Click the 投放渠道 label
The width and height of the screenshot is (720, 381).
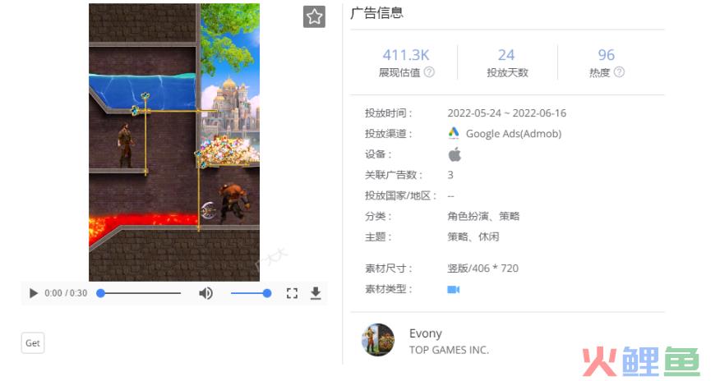(x=389, y=133)
